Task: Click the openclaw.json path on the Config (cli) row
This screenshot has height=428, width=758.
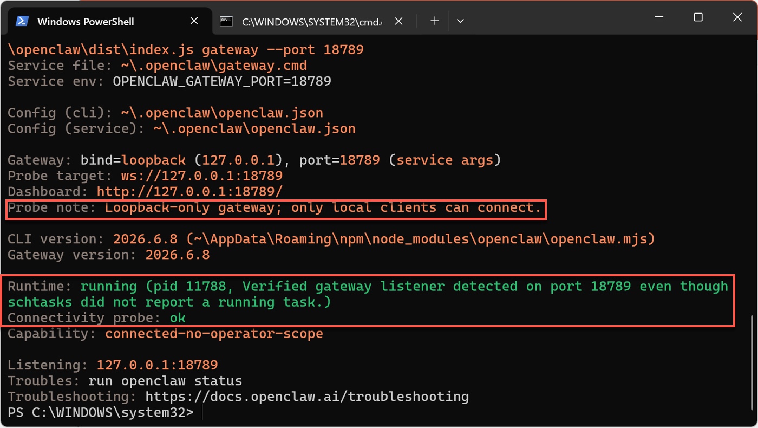Action: click(x=222, y=113)
